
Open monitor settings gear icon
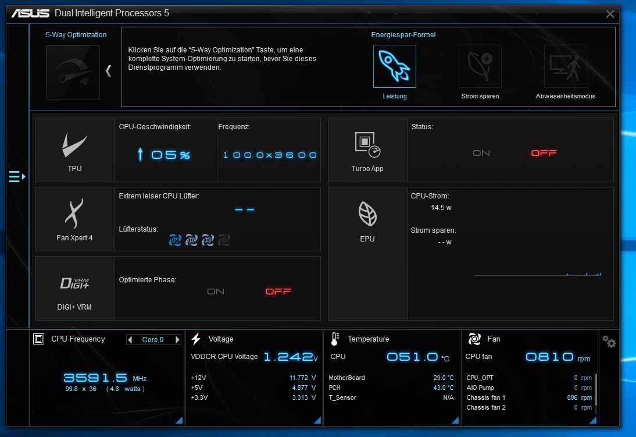tap(609, 342)
